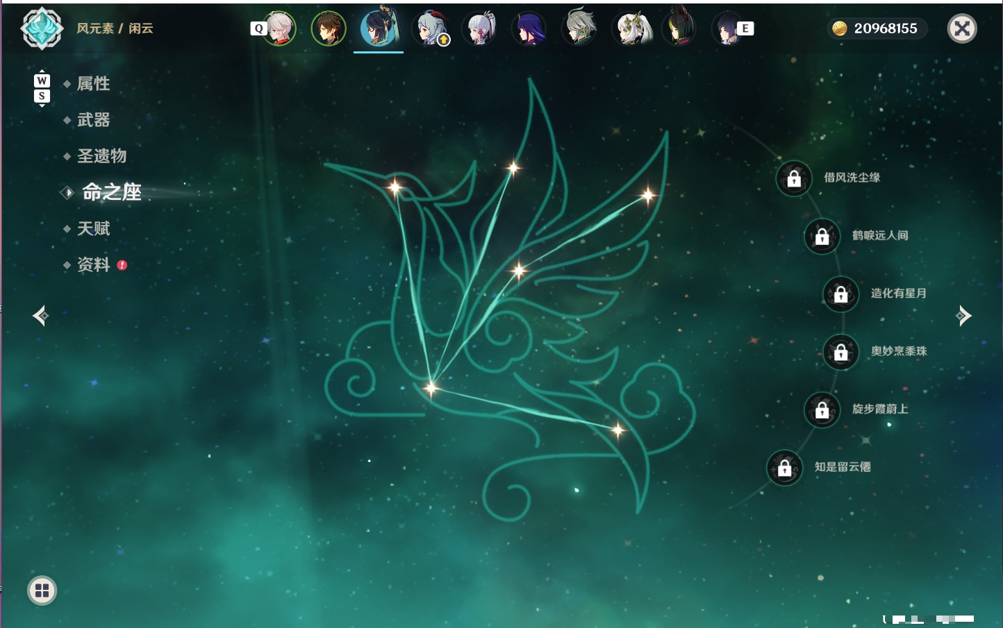This screenshot has height=628, width=1003.
Task: Select the 知是留云僊 lock icon
Action: point(784,468)
